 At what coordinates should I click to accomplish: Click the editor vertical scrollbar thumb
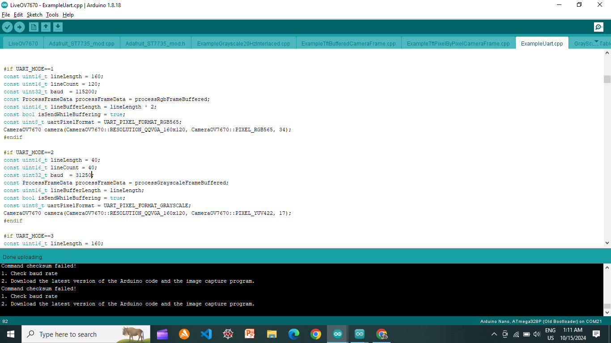click(x=607, y=79)
